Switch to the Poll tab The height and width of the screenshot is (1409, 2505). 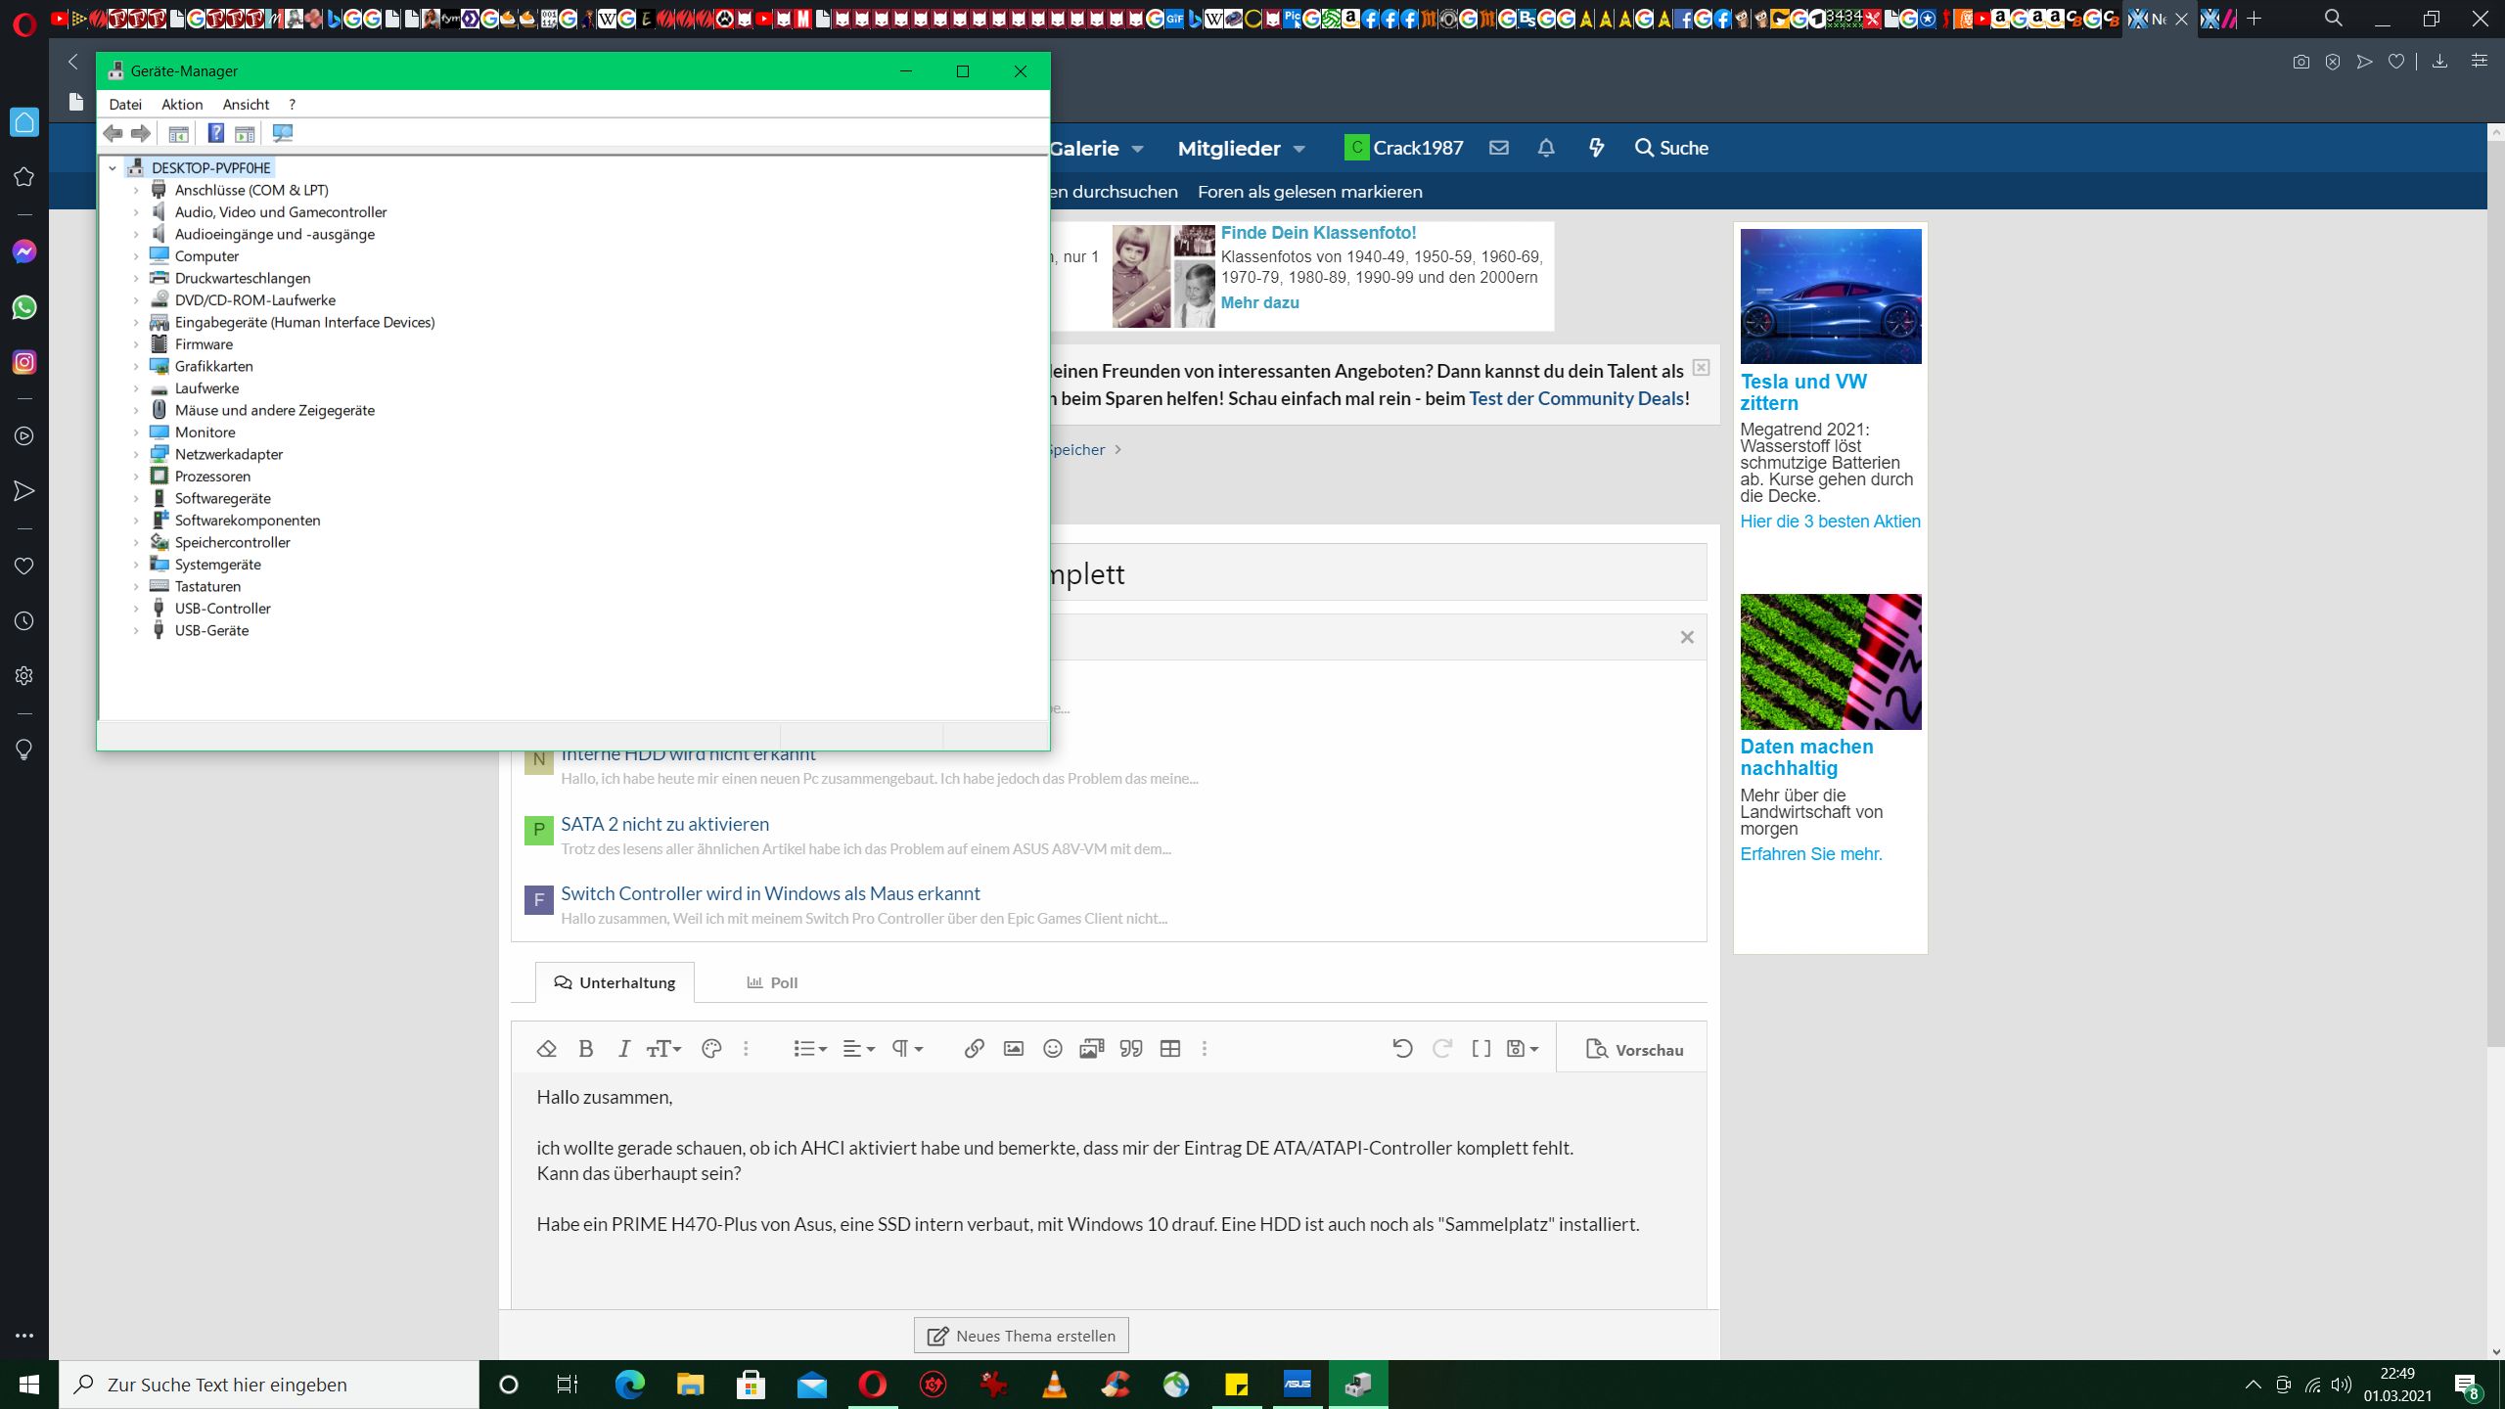[x=772, y=982]
